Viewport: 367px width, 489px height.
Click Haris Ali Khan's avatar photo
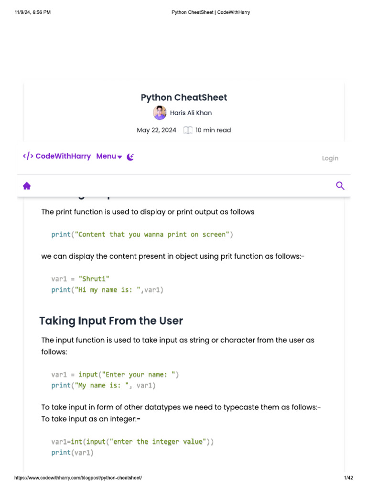pos(160,113)
